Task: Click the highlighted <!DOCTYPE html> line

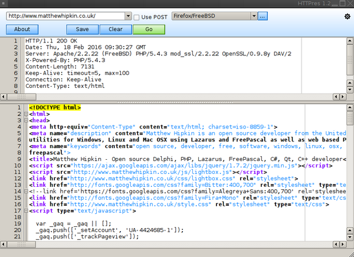Action: click(55, 107)
